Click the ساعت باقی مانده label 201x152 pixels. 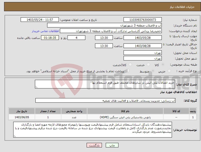click(x=29, y=38)
